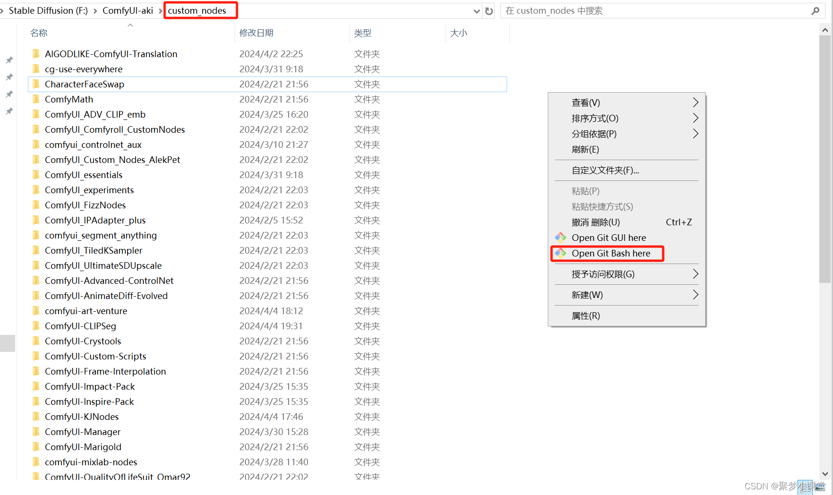Image resolution: width=833 pixels, height=495 pixels.
Task: Select 刷新(E) in the context menu
Action: tap(627, 149)
